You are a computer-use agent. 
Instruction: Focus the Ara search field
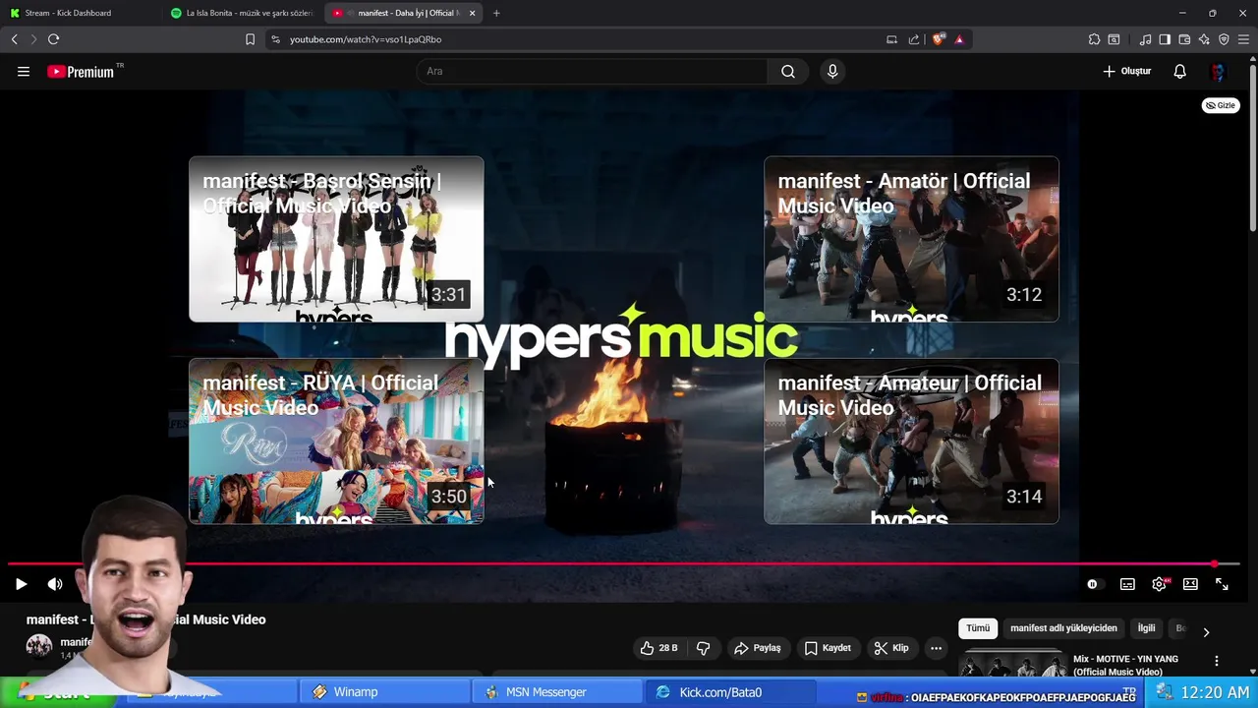[x=593, y=72]
